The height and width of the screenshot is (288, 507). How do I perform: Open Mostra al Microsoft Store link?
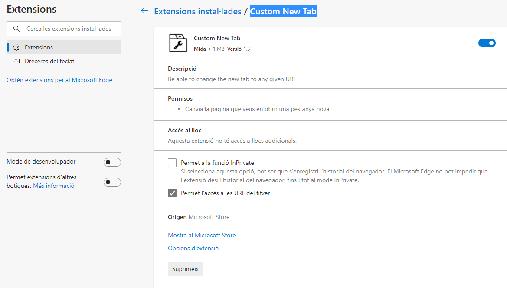tap(202, 236)
